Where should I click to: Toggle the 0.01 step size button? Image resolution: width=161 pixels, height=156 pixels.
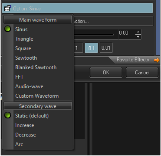point(106,48)
